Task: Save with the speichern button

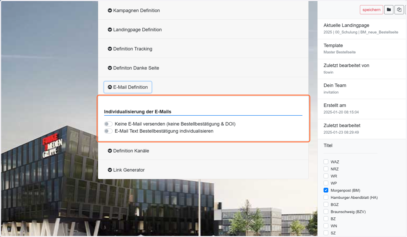Action: (x=371, y=10)
